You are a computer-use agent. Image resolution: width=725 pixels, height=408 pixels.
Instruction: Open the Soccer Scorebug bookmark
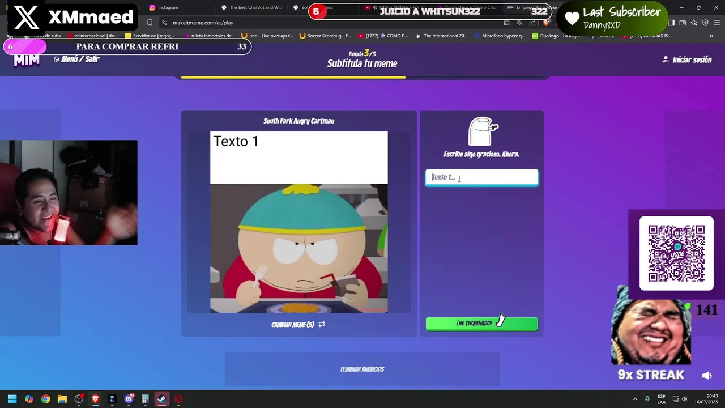[x=325, y=36]
